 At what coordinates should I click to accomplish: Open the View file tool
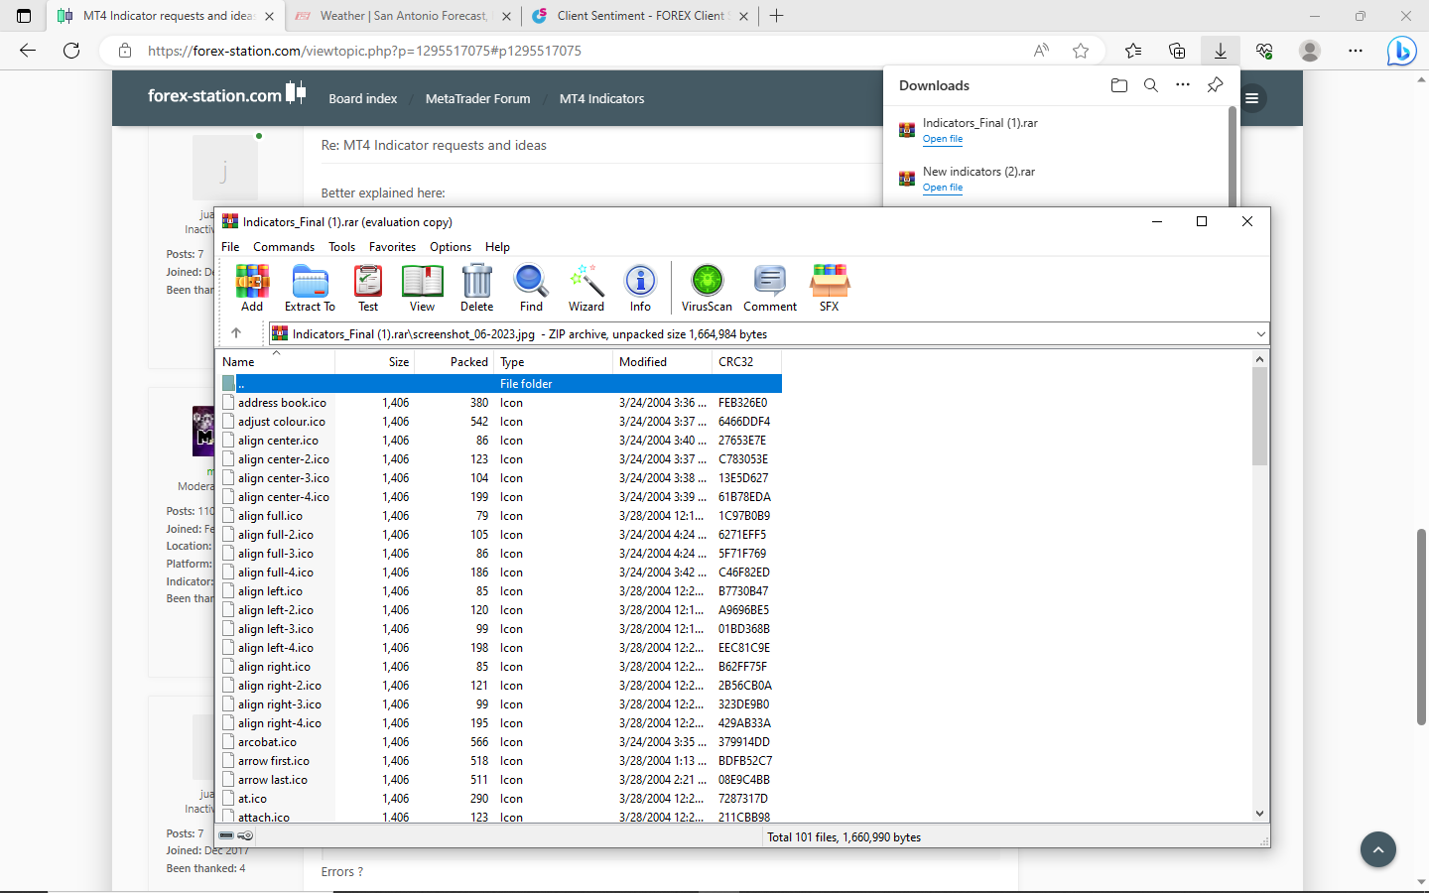click(x=422, y=288)
